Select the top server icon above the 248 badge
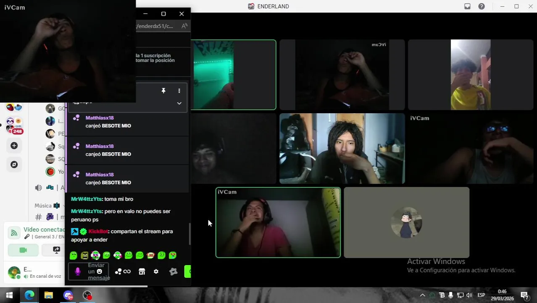 [14, 108]
